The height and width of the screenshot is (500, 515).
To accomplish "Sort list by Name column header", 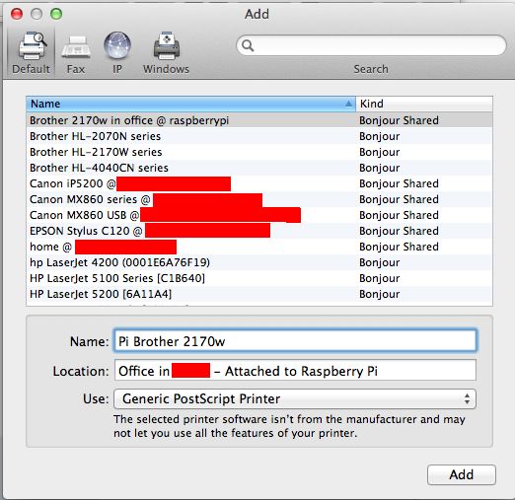I will click(190, 104).
